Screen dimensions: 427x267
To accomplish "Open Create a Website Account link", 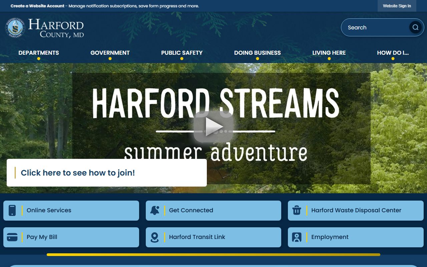I will (37, 6).
